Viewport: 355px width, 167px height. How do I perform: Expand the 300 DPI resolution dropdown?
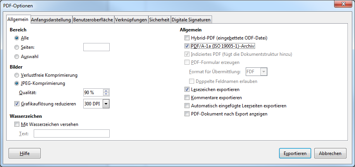106,104
